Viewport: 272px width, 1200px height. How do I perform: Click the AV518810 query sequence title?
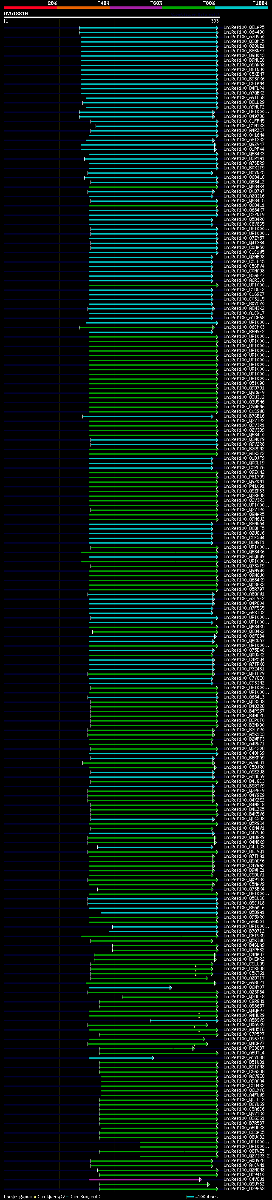[16, 14]
